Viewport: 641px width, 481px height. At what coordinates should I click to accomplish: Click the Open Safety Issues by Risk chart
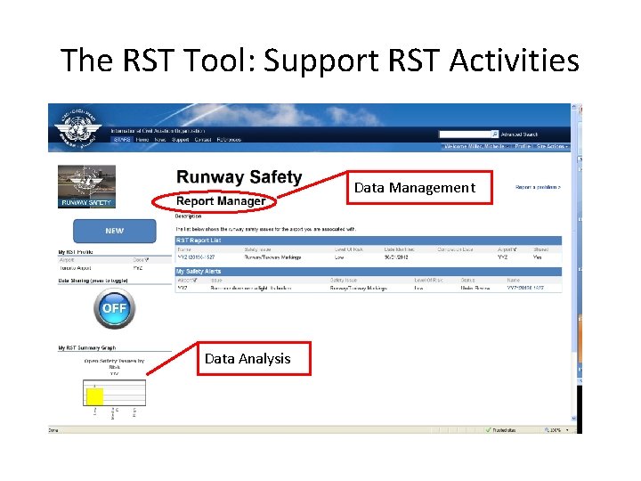(115, 388)
